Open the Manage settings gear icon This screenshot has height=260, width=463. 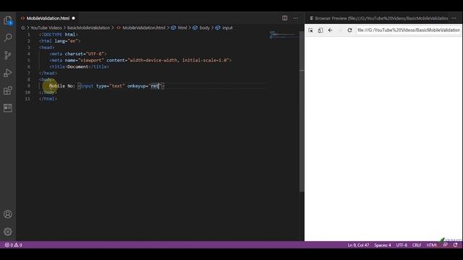click(x=8, y=232)
